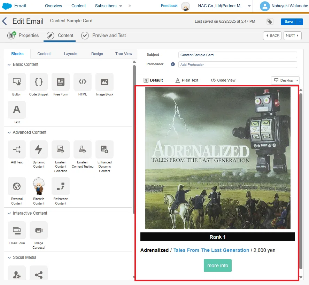Select the Code Snippet block

coord(39,82)
